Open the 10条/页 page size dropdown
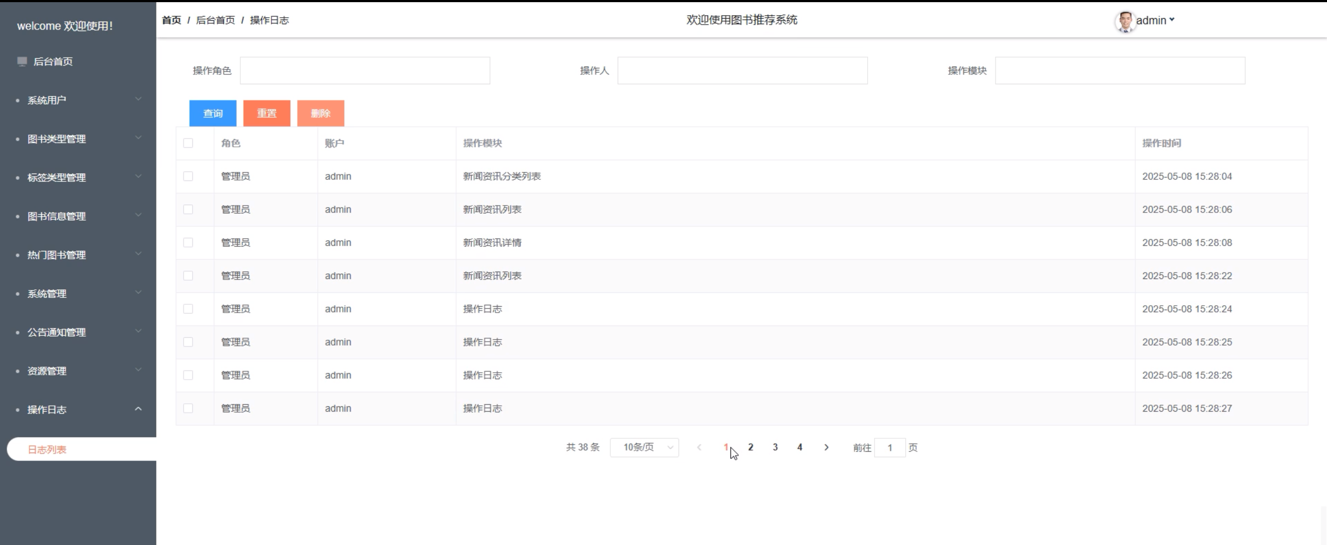The image size is (1327, 545). tap(644, 447)
